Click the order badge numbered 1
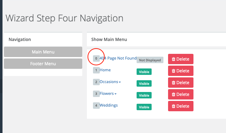Screen dimensions: 226x133 (x=96, y=70)
